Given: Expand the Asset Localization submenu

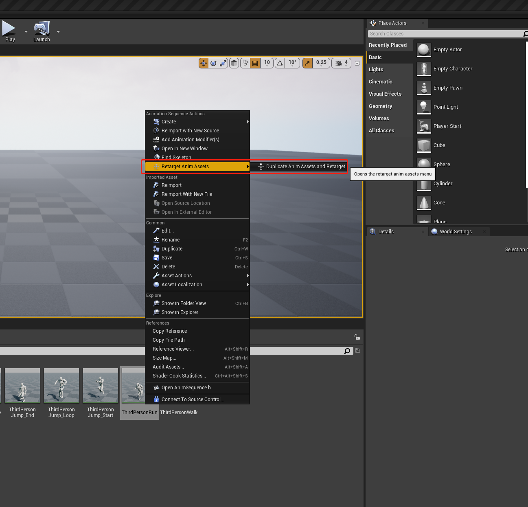Looking at the screenshot, I should click(x=197, y=285).
